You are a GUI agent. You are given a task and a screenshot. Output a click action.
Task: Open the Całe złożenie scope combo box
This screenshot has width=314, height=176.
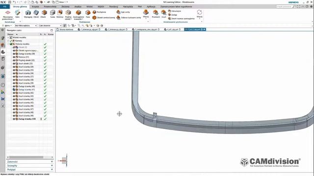50,25
